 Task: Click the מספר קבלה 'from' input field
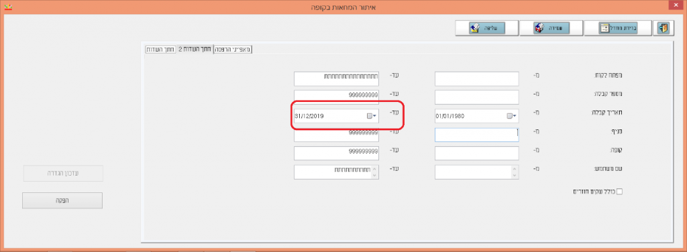click(477, 97)
